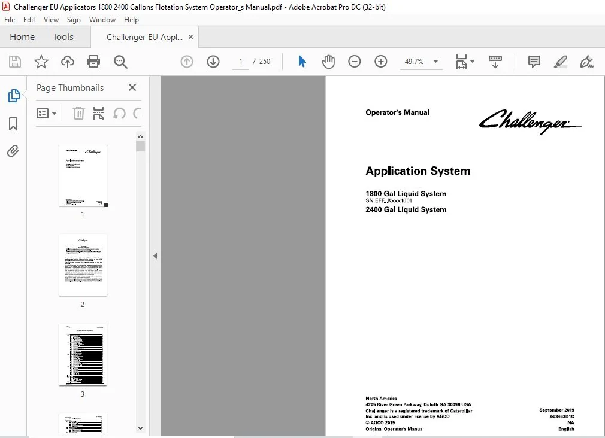Click the print pages thumbnail icon
The height and width of the screenshot is (438, 605).
(98, 113)
